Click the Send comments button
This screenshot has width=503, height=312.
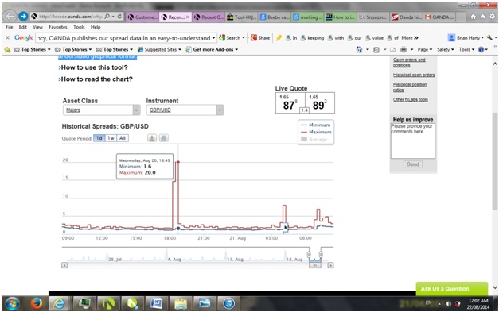[413, 164]
